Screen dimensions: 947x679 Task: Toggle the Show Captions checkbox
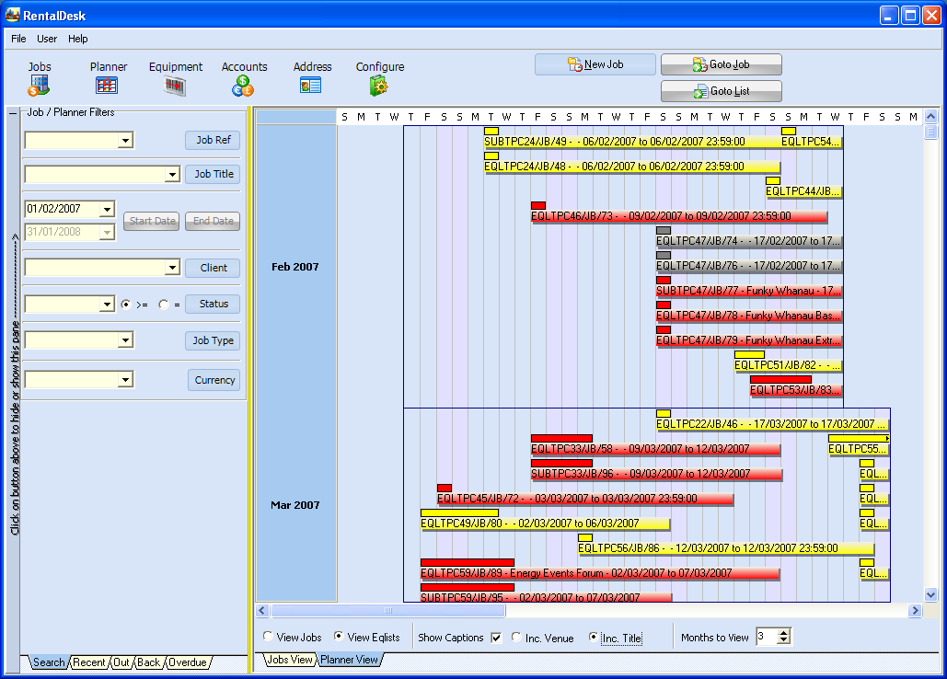tap(497, 638)
